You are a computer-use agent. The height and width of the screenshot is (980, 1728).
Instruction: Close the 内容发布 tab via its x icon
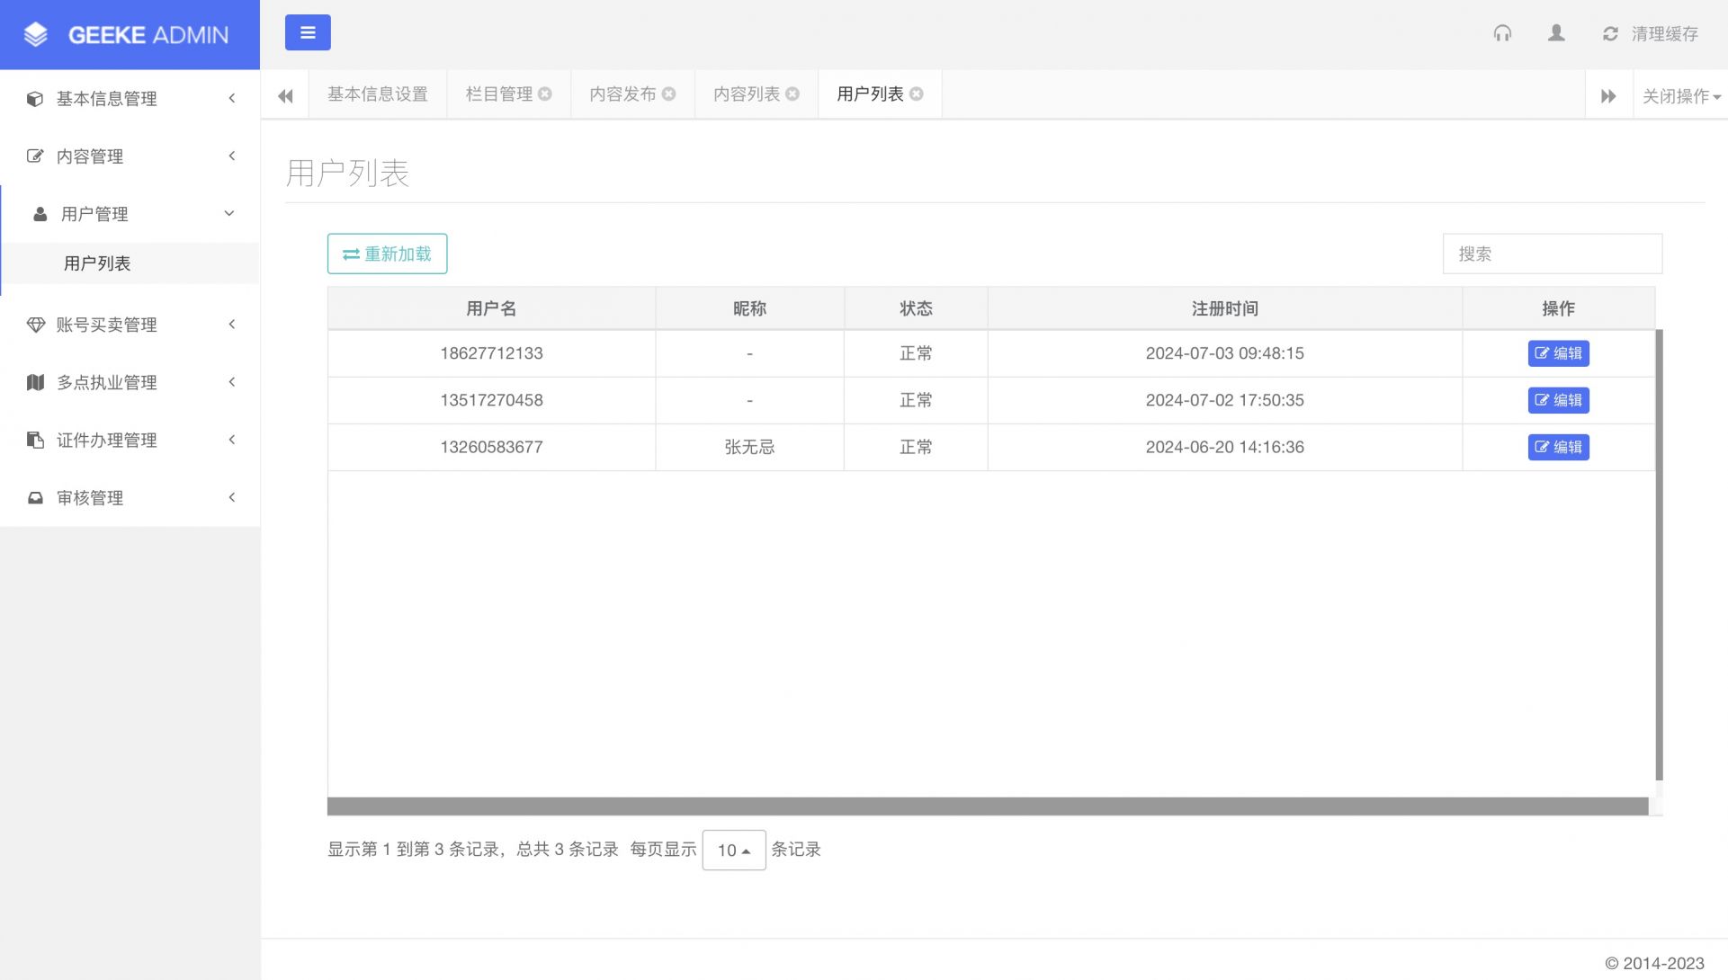click(x=669, y=94)
